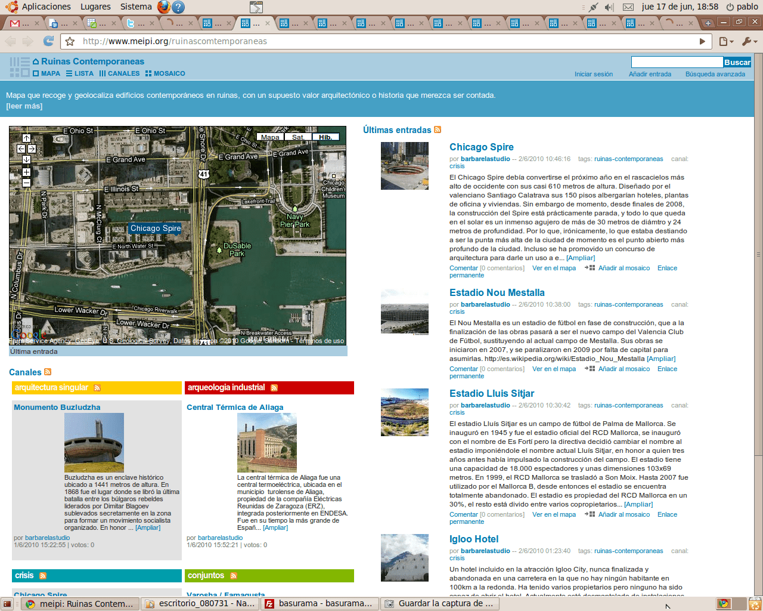Image resolution: width=763 pixels, height=611 pixels.
Task: Open the Búsqueda avanzada link
Action: click(715, 74)
